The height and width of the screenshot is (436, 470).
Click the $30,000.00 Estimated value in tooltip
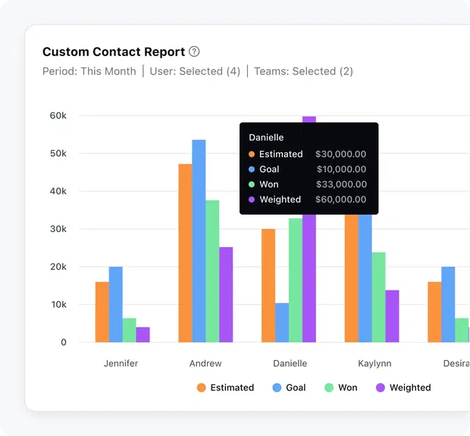341,154
